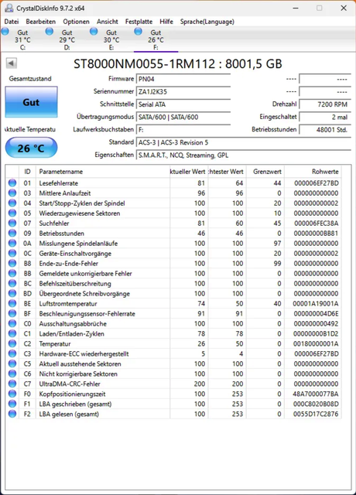The width and height of the screenshot is (356, 495).
Task: Click status icon for Geräte-Einschaltvorgänge row
Action: pyautogui.click(x=12, y=253)
